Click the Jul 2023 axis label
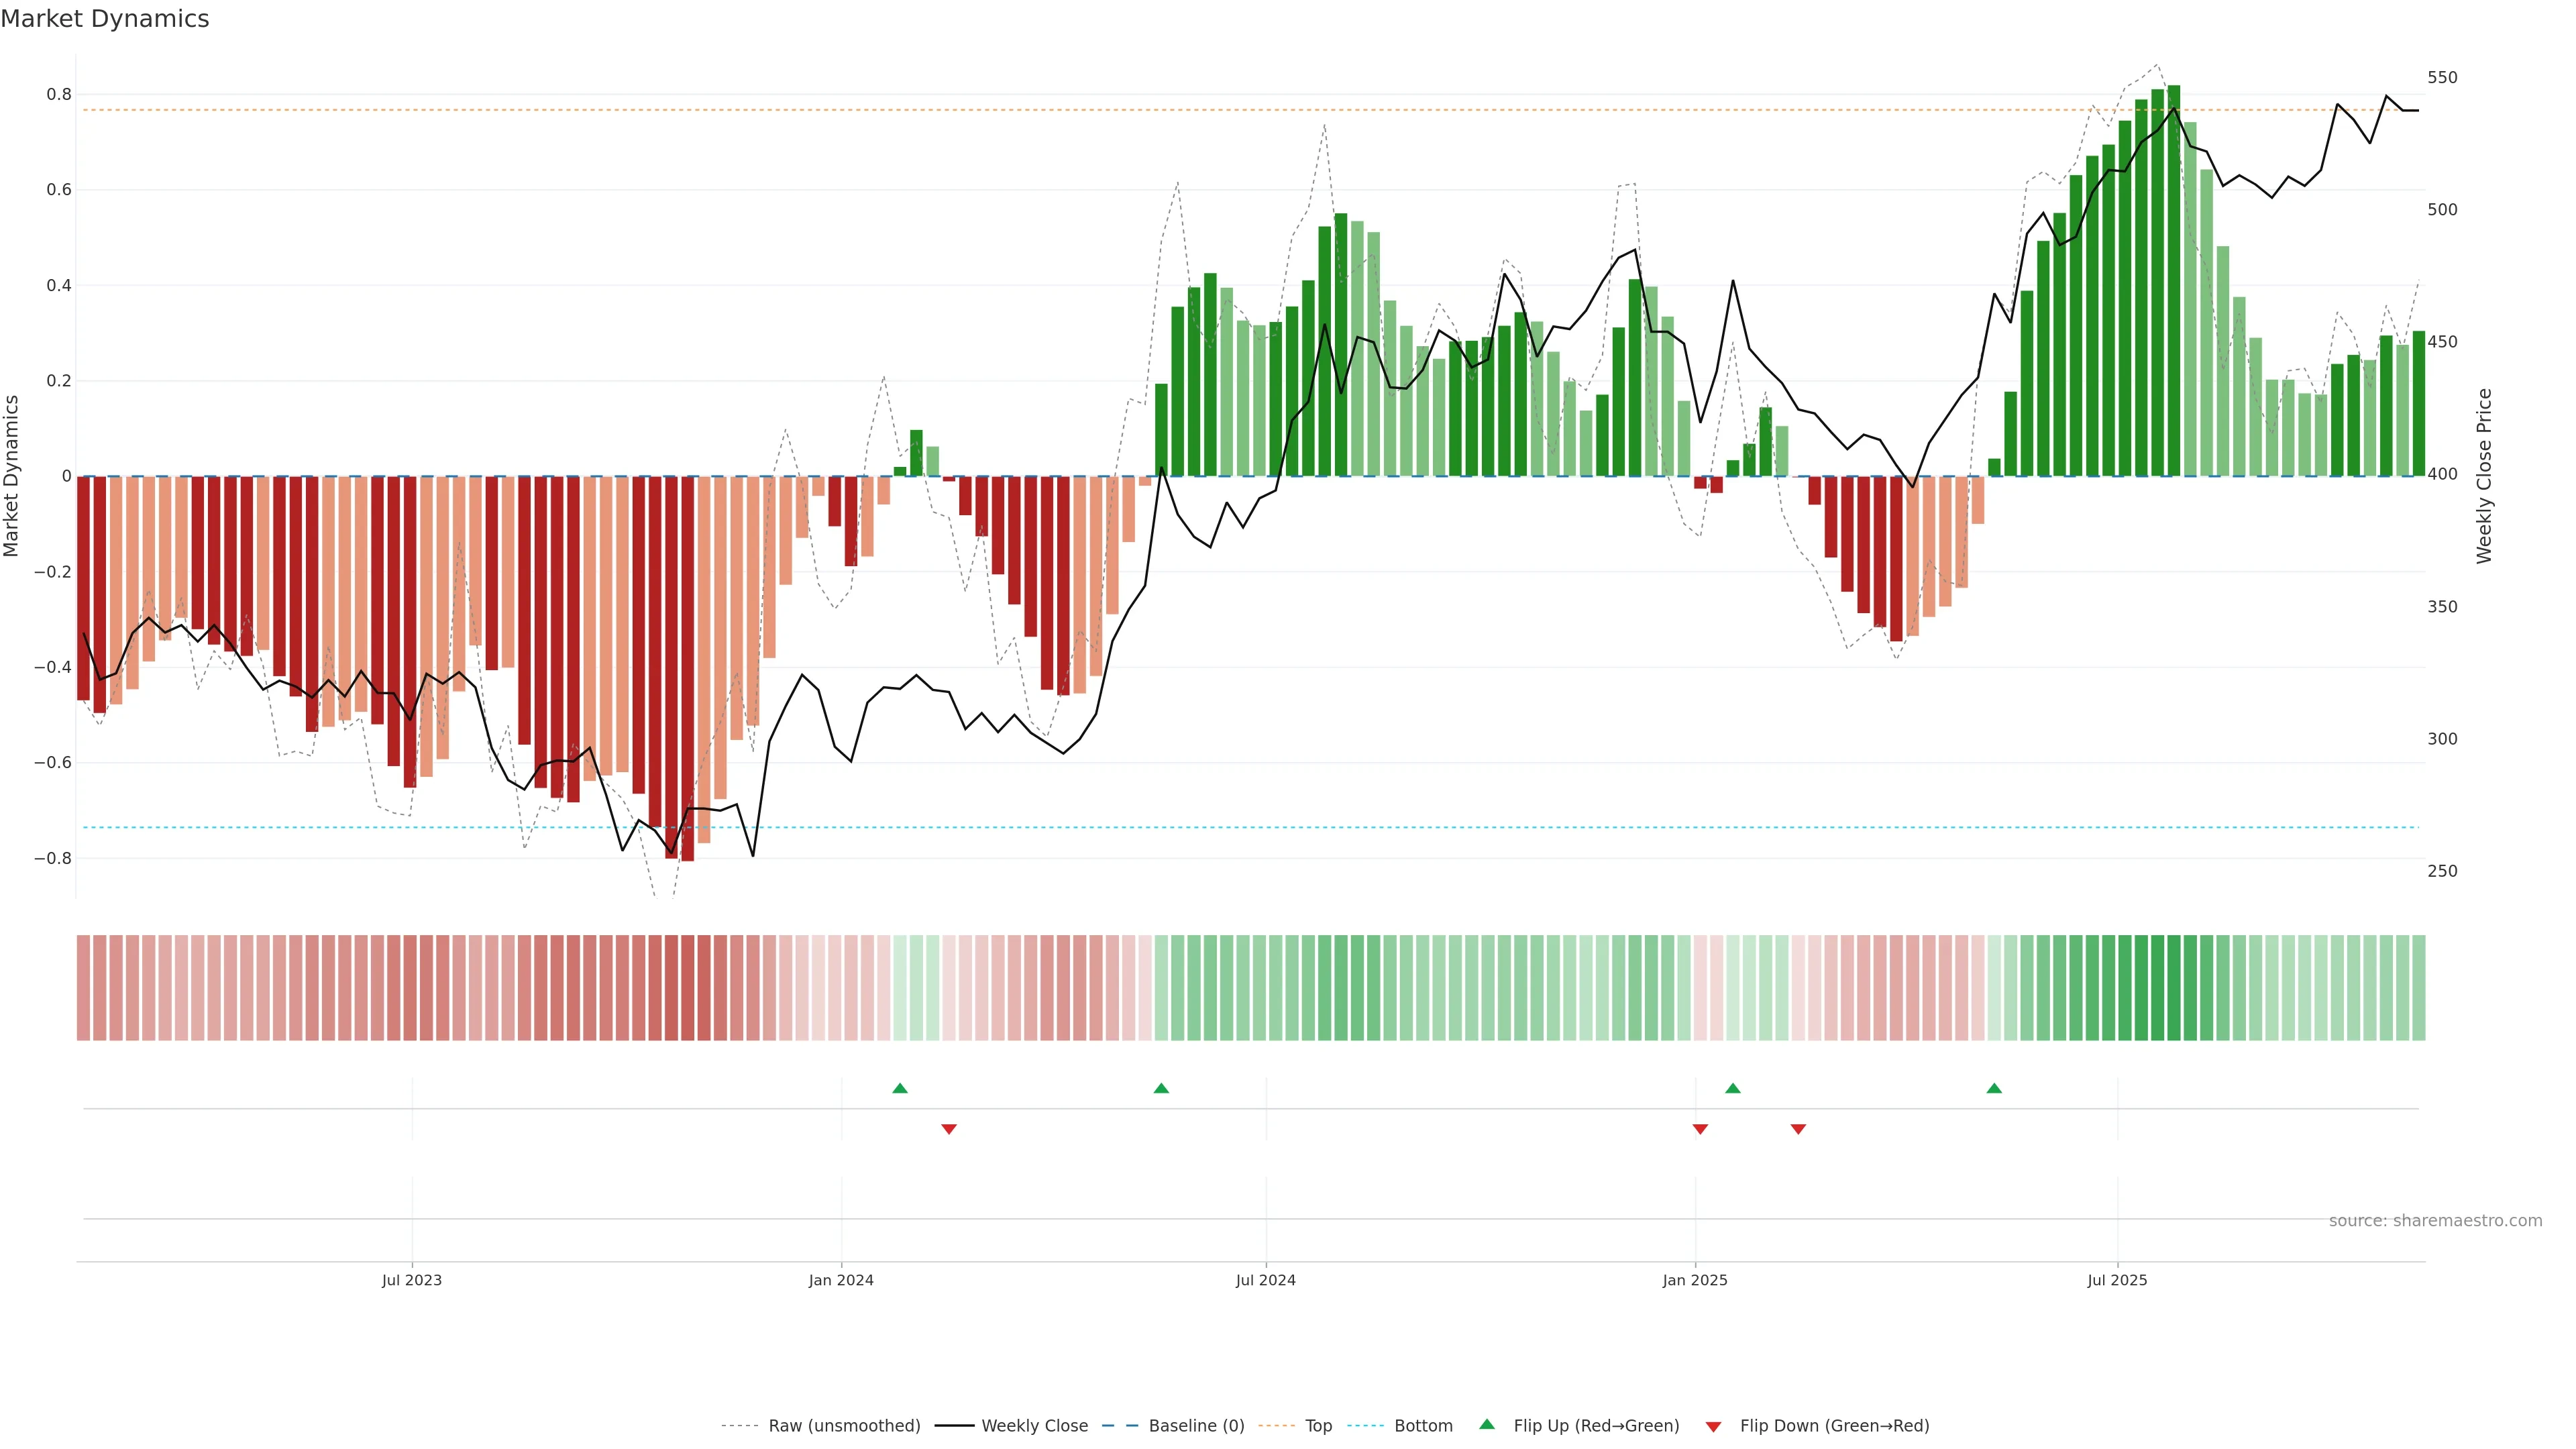2576x1449 pixels. pos(411,1280)
